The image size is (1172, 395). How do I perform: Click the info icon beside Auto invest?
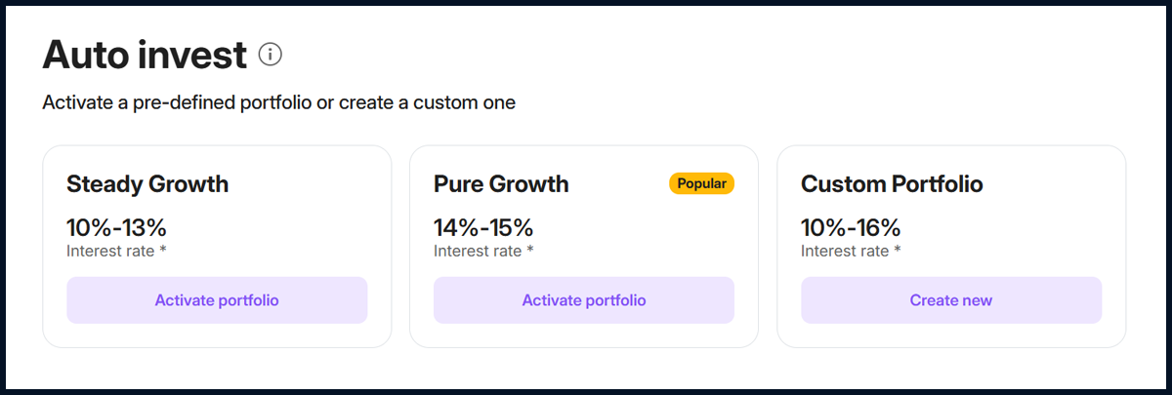(271, 56)
